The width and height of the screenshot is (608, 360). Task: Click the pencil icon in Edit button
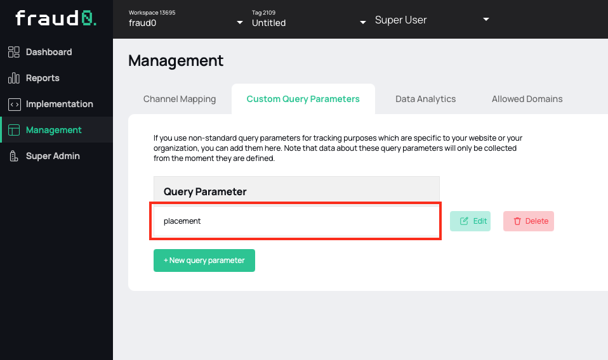(x=464, y=221)
